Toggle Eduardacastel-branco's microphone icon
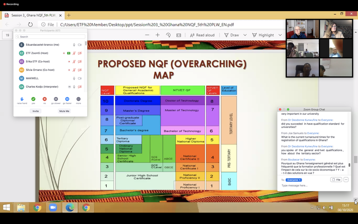The width and height of the screenshot is (358, 224). pyautogui.click(x=74, y=45)
